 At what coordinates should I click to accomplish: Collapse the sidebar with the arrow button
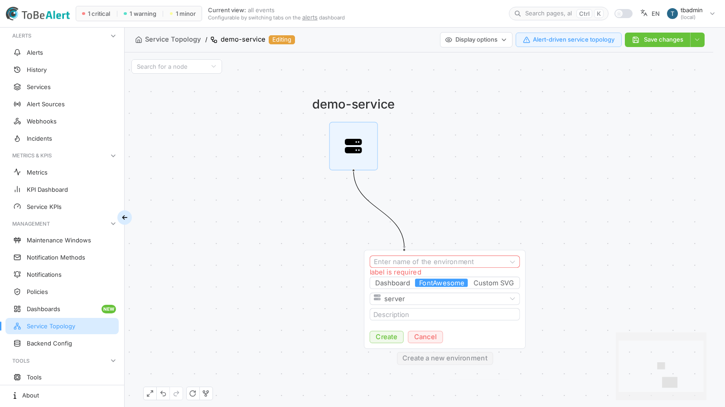click(x=125, y=218)
